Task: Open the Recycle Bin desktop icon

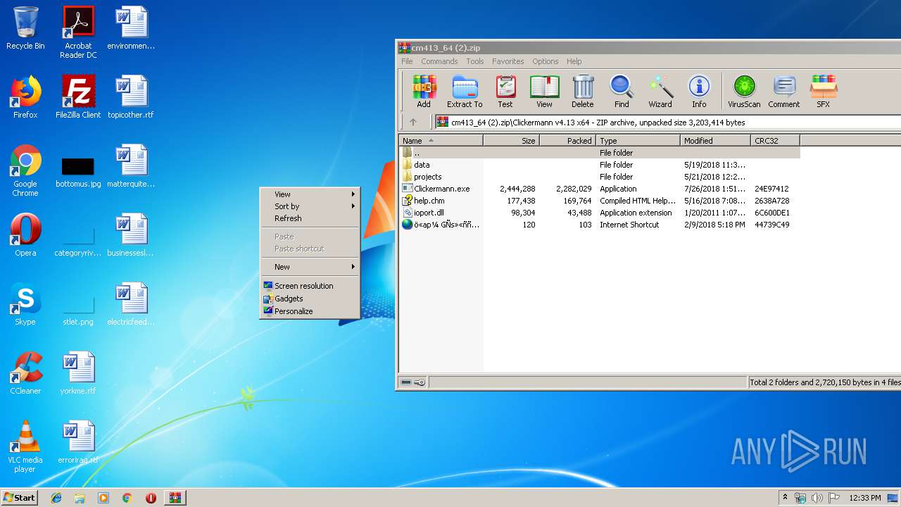Action: click(x=25, y=28)
